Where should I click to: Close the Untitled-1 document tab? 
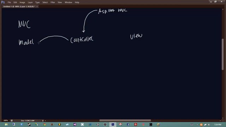(x=37, y=6)
